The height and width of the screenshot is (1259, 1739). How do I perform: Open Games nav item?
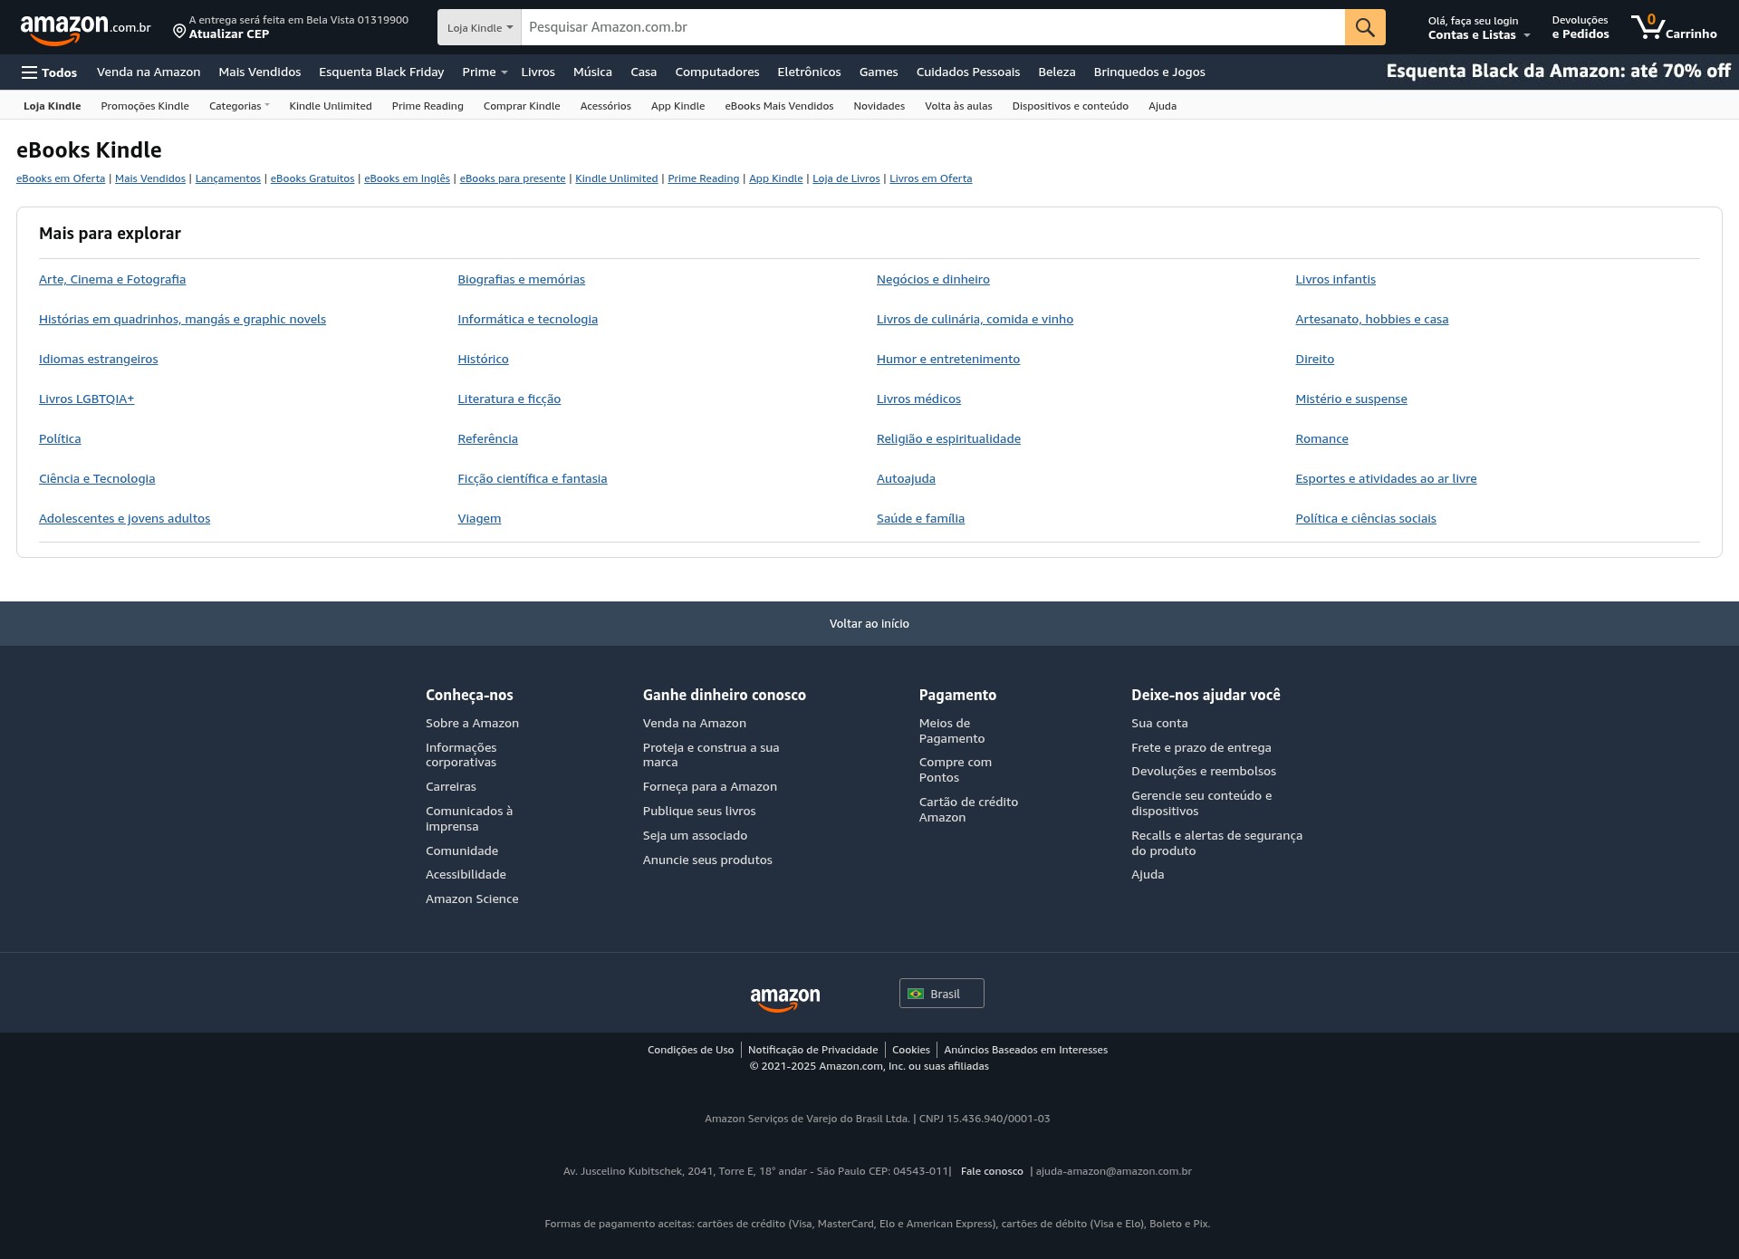879,72
